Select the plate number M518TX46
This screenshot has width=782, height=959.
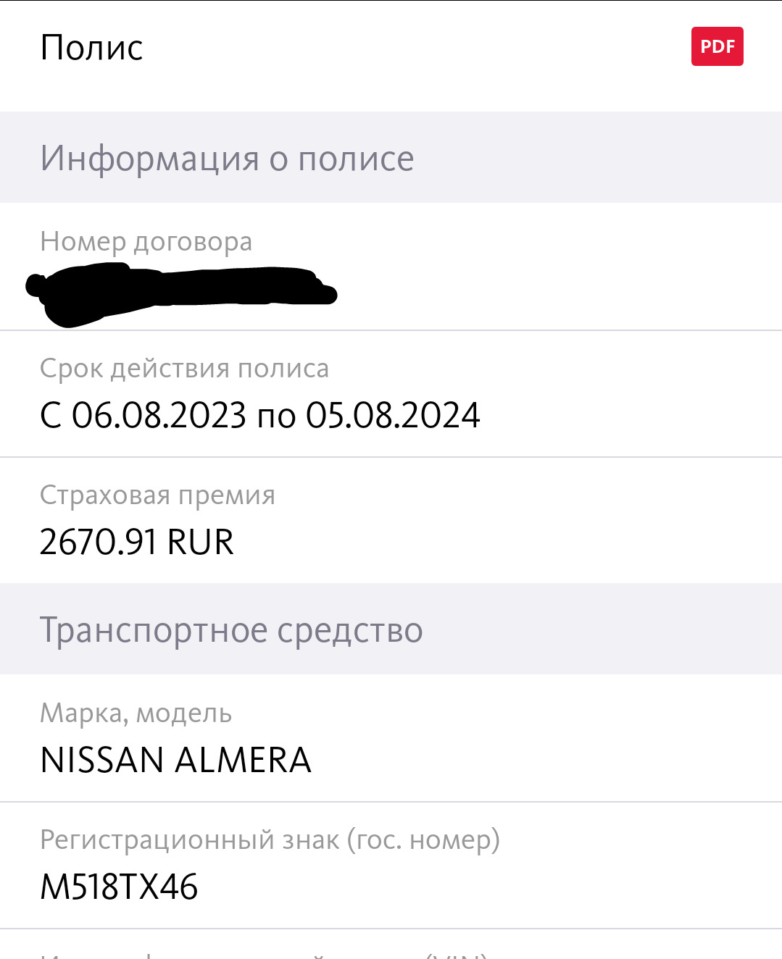click(119, 887)
